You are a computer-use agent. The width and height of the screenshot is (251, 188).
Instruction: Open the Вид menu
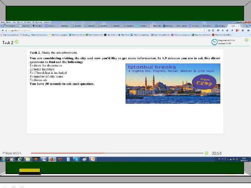click(x=14, y=22)
